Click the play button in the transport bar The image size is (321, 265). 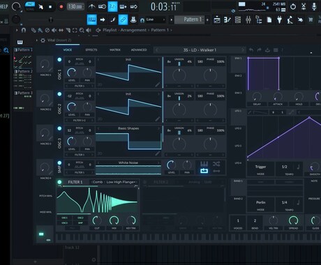(x=40, y=7)
